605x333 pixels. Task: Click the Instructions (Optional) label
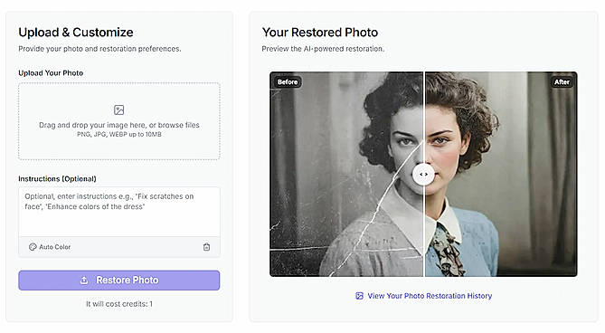pos(57,178)
